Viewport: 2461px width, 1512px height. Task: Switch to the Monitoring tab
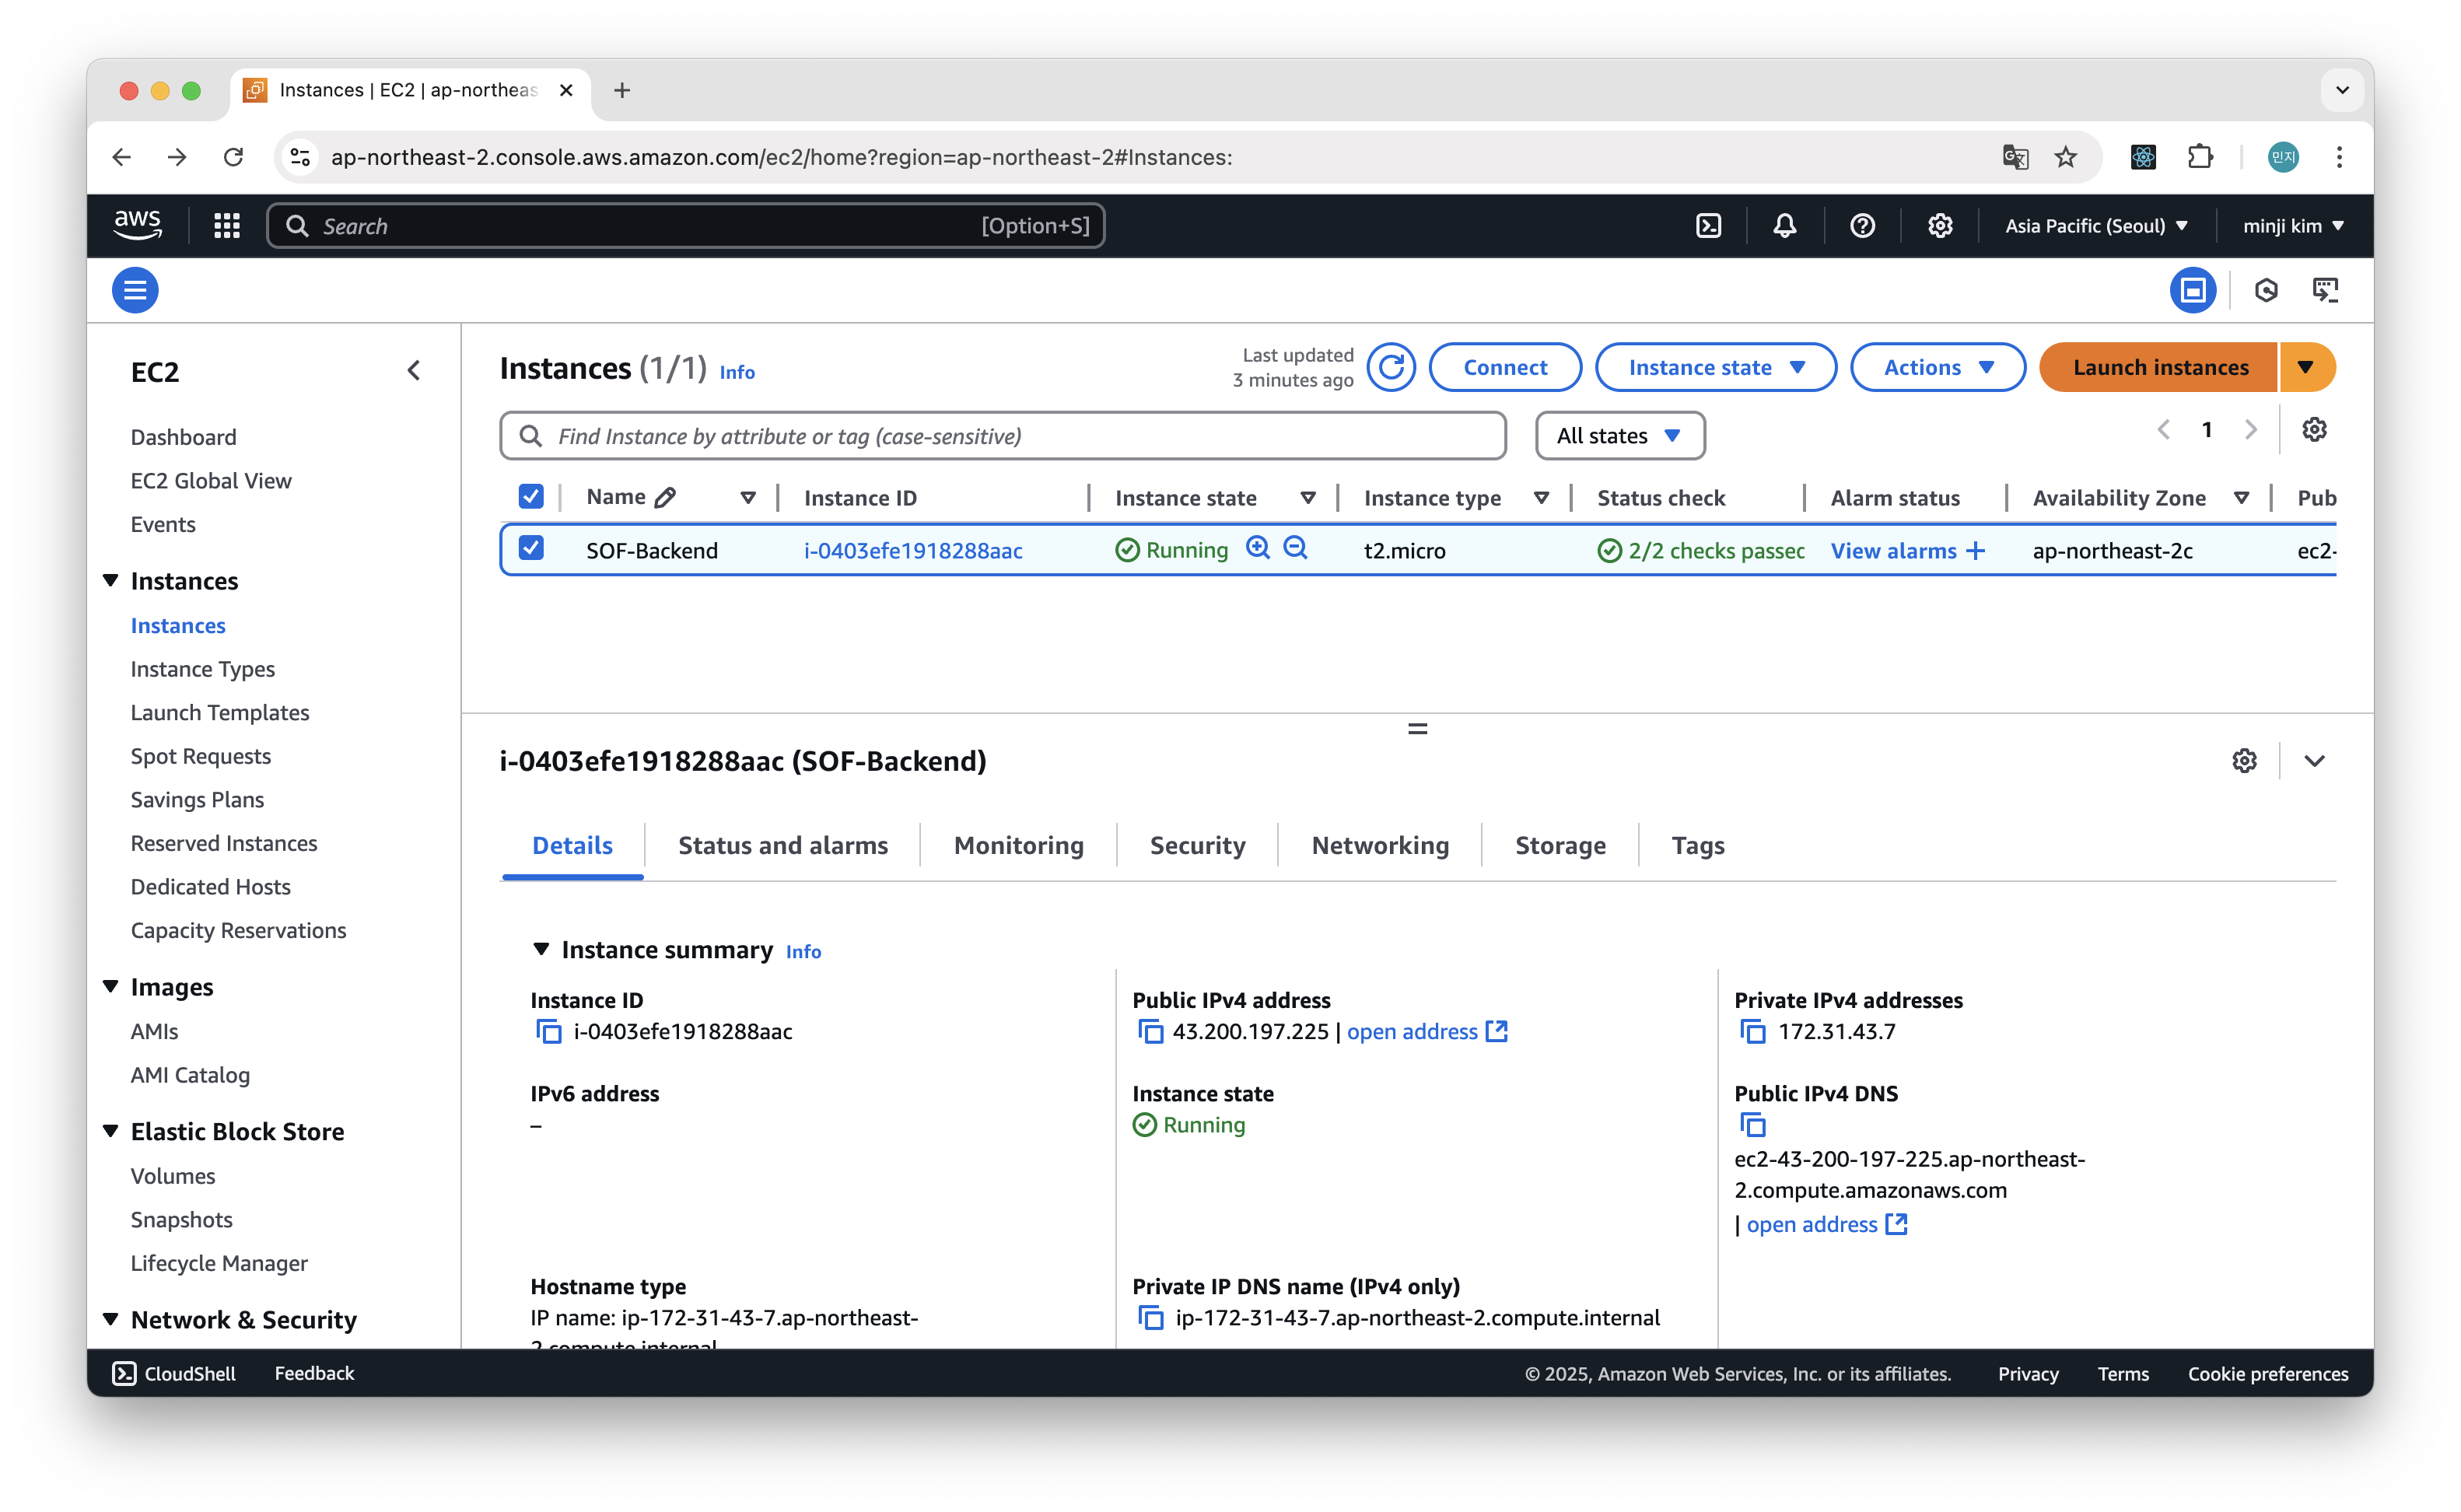tap(1019, 845)
